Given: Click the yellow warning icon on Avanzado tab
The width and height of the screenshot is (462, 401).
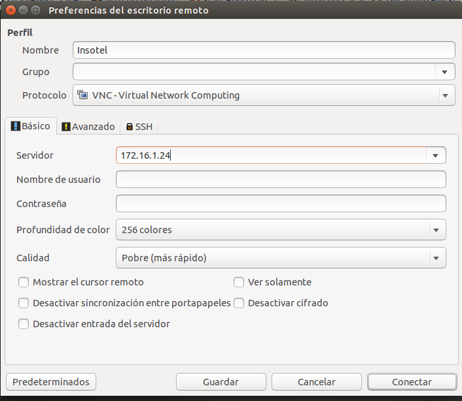Looking at the screenshot, I should [66, 127].
